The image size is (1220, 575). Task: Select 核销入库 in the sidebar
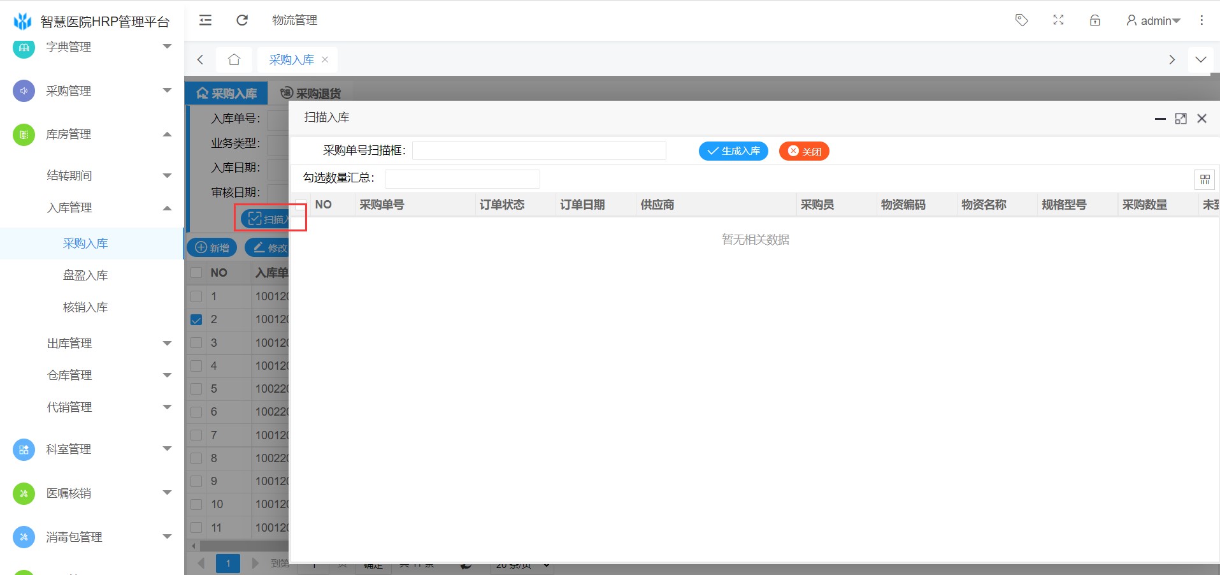[85, 307]
